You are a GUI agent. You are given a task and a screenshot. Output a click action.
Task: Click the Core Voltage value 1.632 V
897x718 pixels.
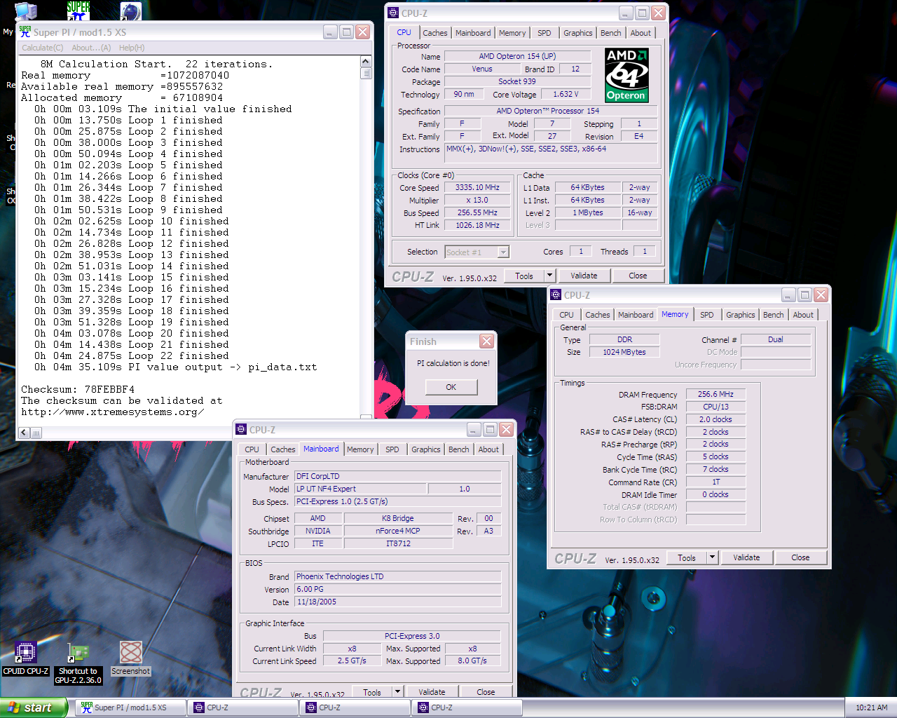pyautogui.click(x=566, y=95)
